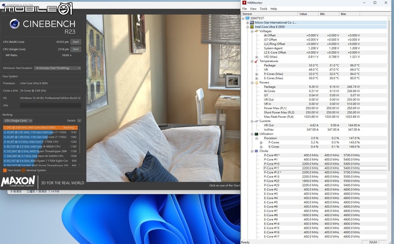Collapse the Utilization section

[252, 134]
